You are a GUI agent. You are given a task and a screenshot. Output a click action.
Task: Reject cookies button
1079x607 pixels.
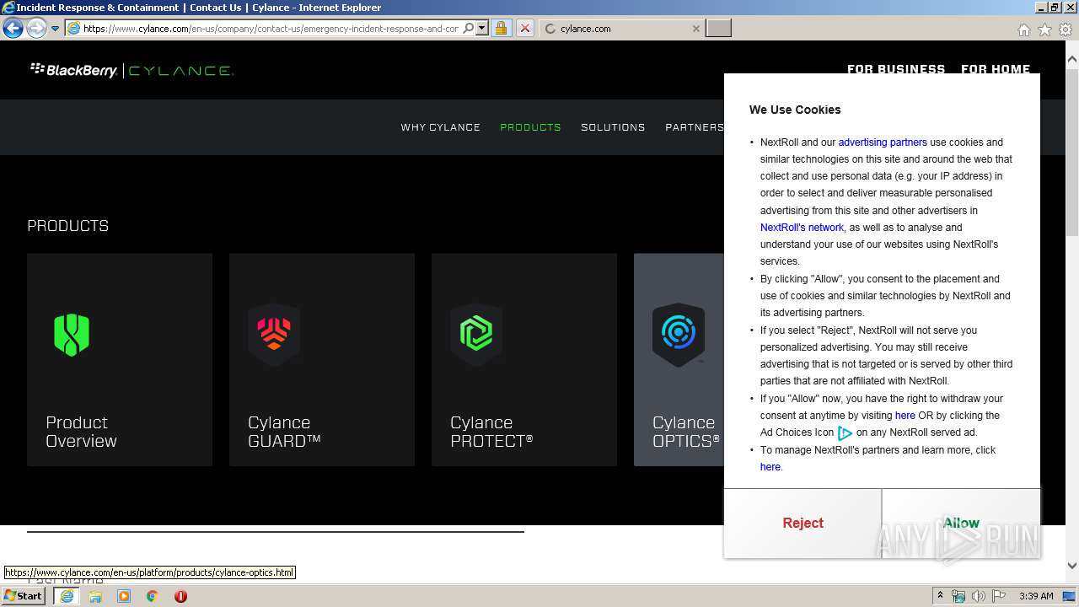[803, 523]
